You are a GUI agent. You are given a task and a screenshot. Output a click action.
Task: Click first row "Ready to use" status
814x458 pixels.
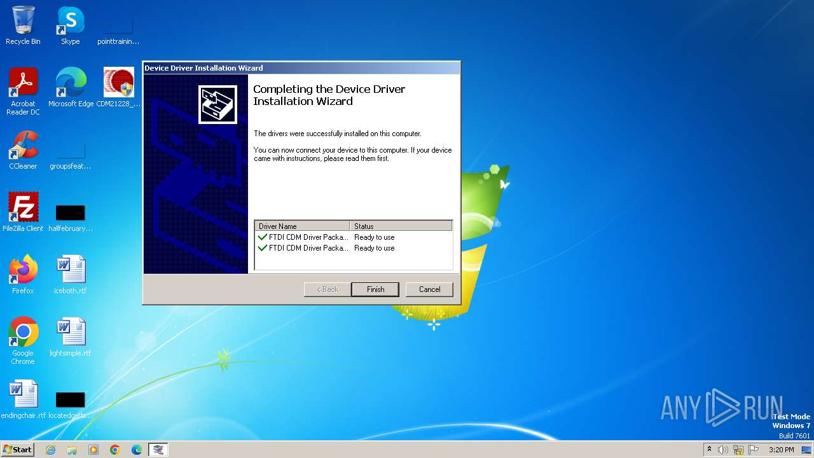(375, 237)
